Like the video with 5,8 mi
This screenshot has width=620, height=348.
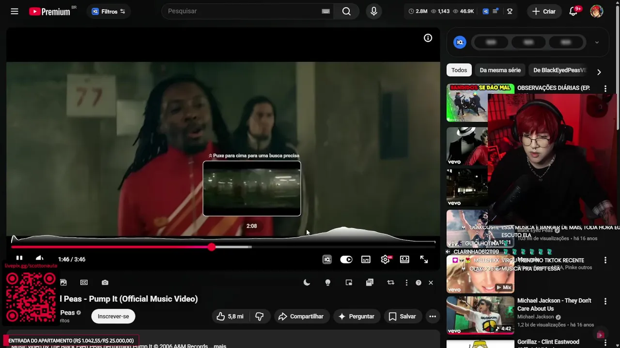(x=230, y=316)
